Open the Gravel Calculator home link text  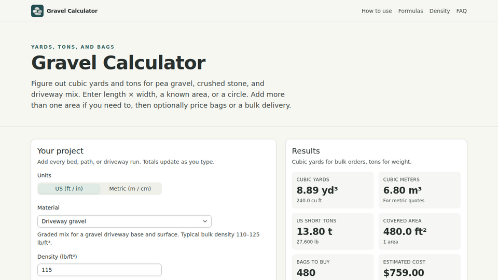(72, 11)
